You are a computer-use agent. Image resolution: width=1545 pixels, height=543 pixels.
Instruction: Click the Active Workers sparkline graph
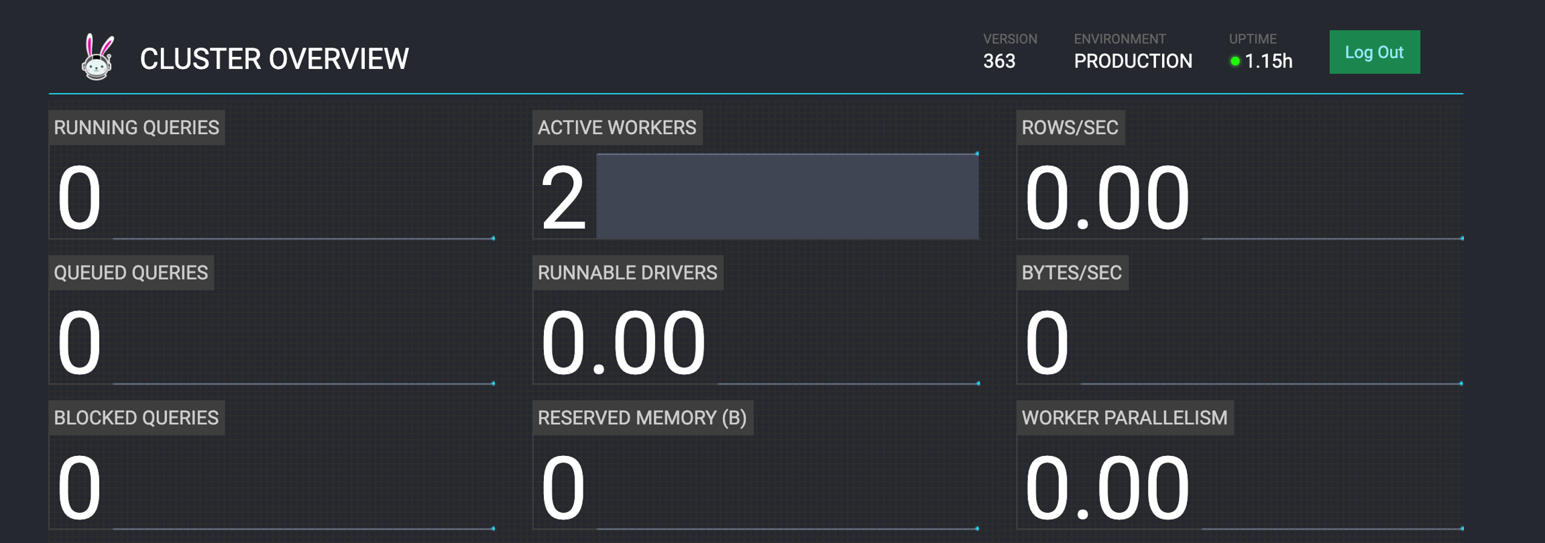(x=787, y=196)
